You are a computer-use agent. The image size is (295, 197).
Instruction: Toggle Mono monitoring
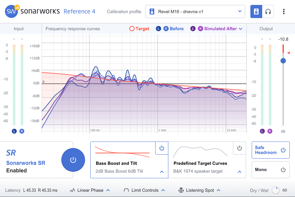[x=270, y=170]
